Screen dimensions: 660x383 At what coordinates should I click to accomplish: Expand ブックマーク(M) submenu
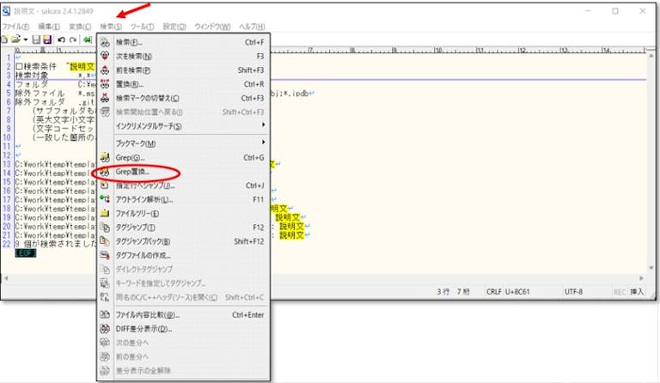tap(184, 143)
